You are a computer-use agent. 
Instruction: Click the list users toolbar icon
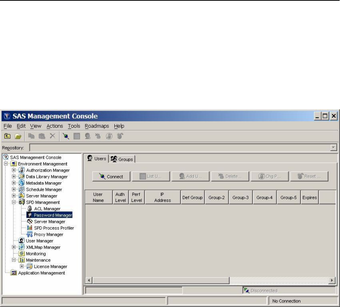[77, 136]
